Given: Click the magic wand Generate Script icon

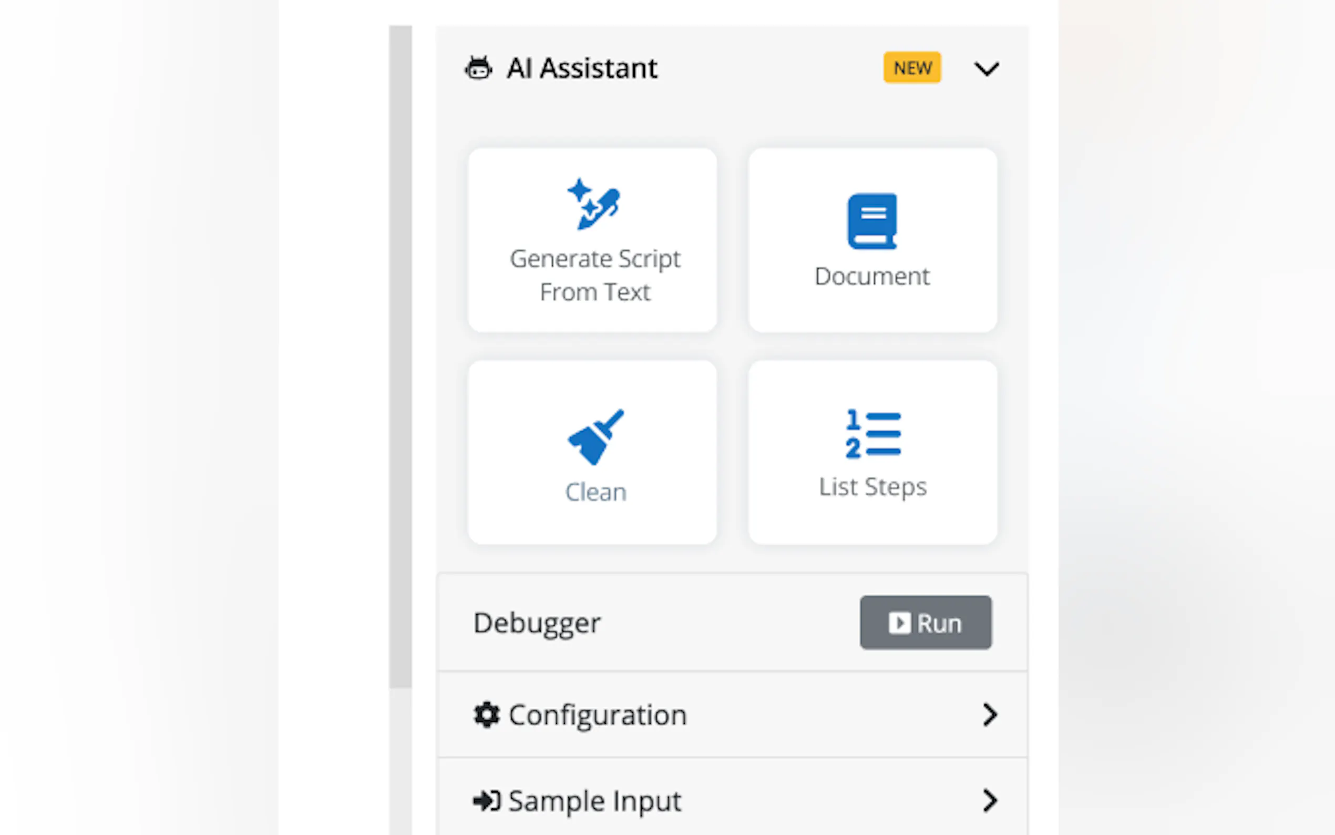Looking at the screenshot, I should [x=594, y=204].
